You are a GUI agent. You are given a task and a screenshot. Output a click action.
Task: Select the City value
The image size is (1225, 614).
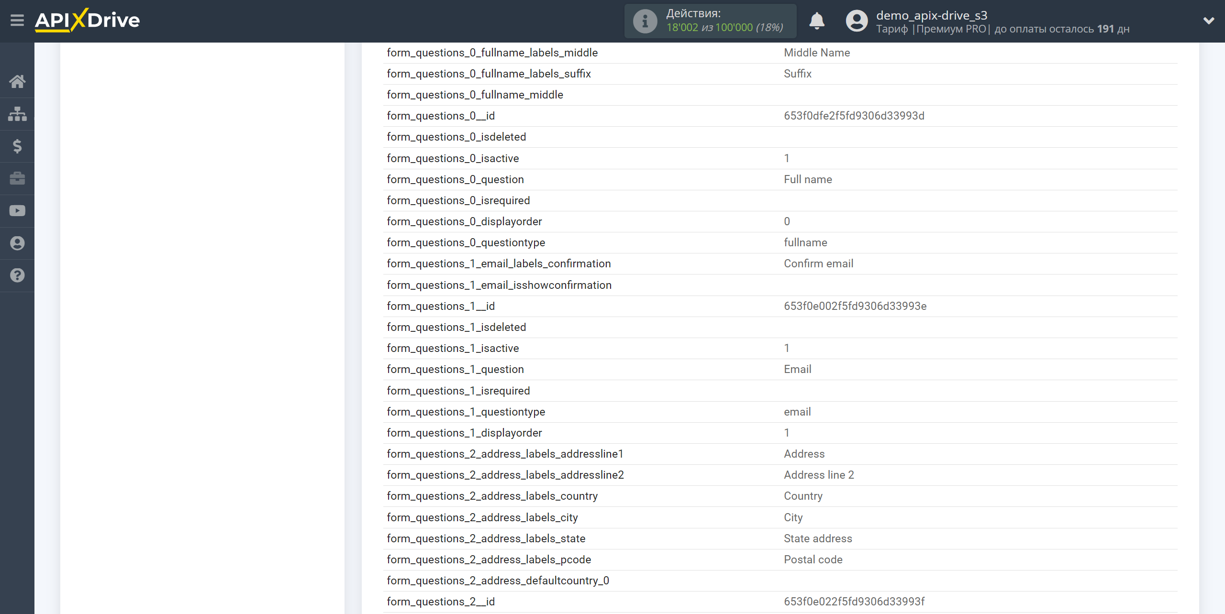[793, 517]
